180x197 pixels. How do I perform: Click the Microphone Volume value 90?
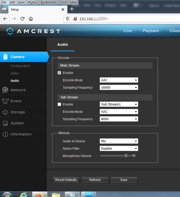134,156
